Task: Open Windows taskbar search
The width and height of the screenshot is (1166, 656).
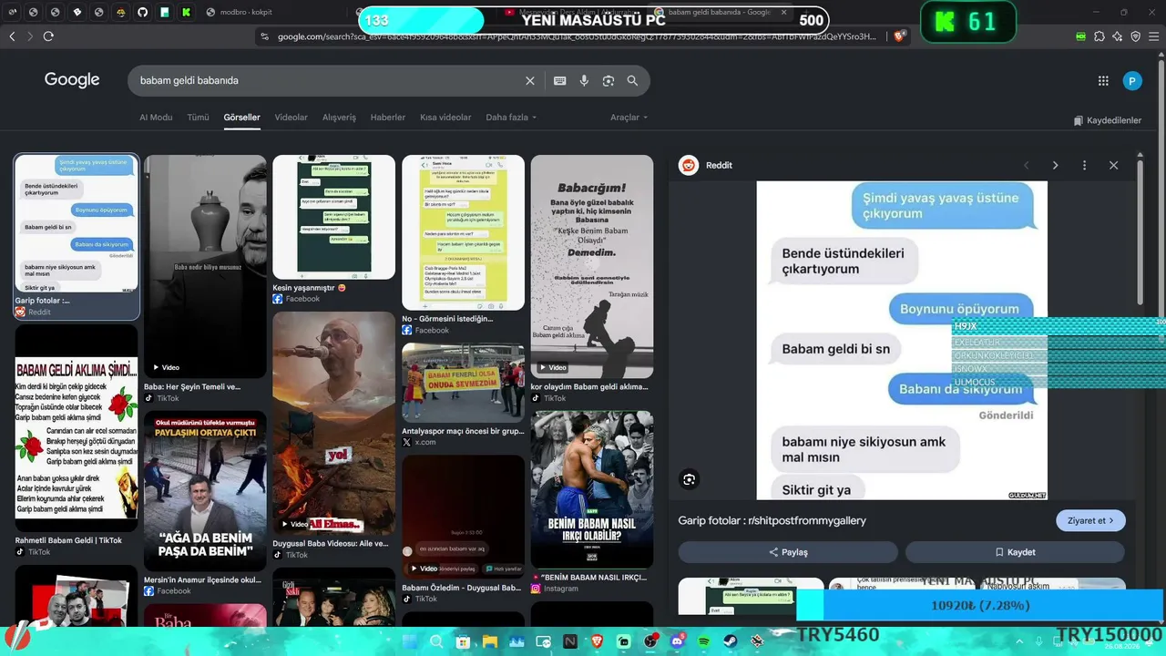Action: point(436,641)
